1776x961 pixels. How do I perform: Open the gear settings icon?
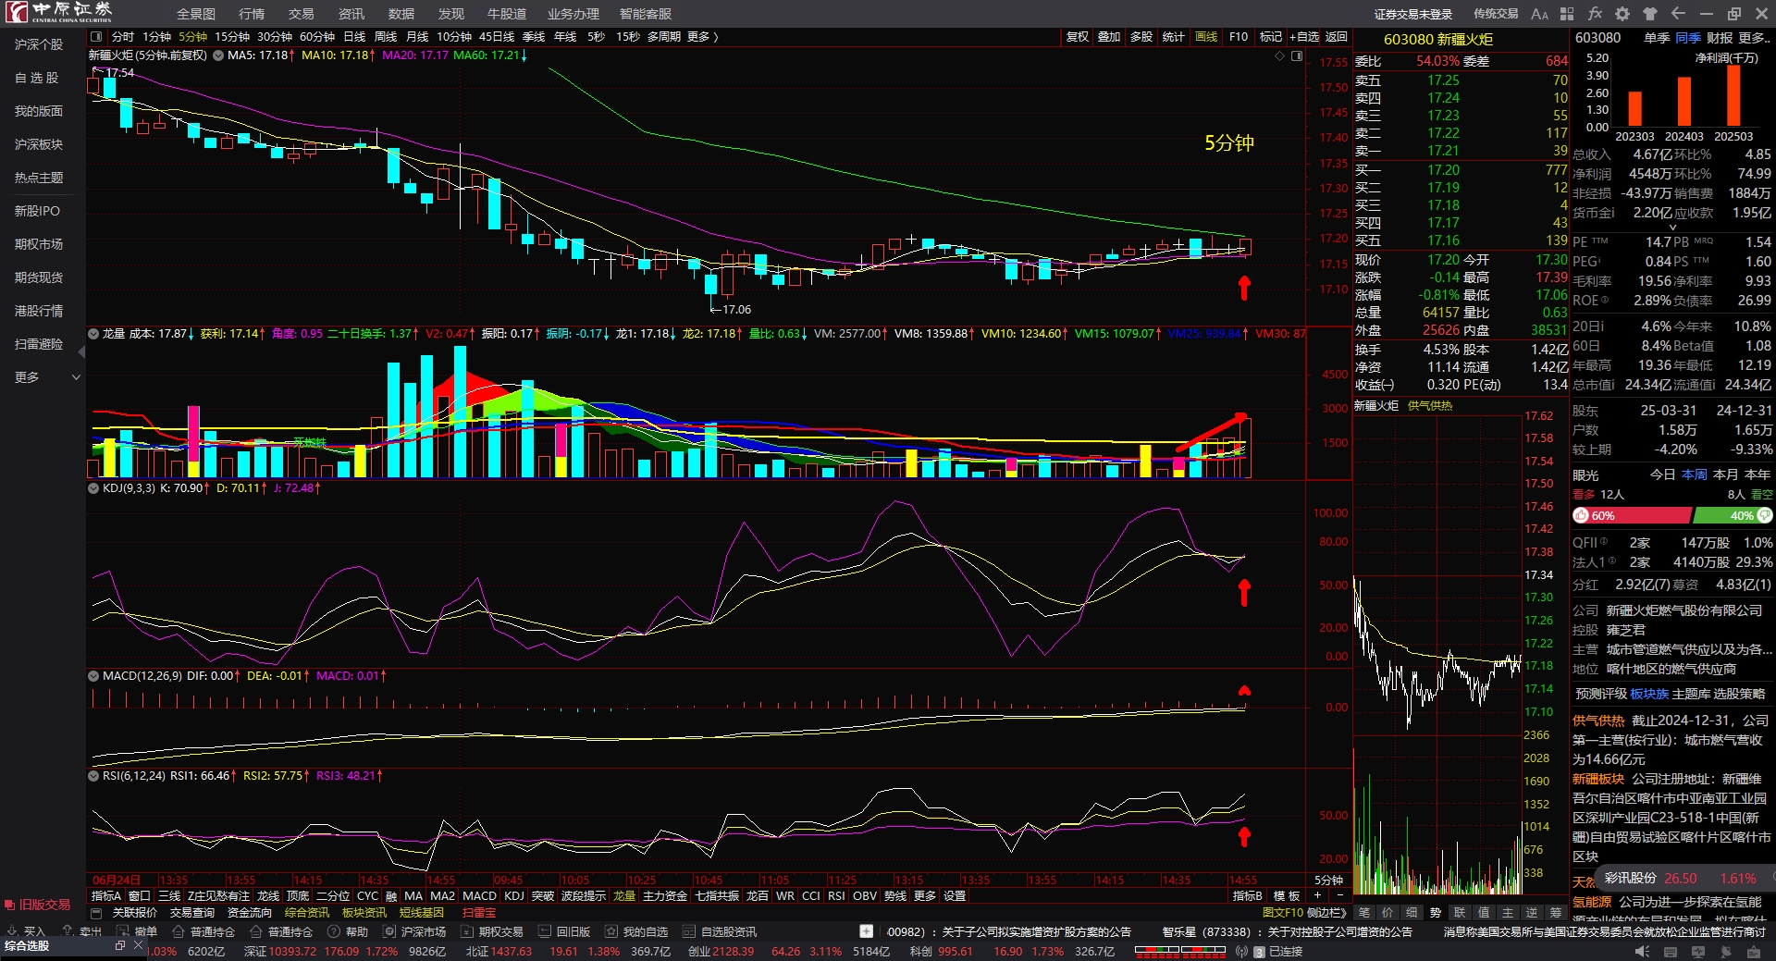pyautogui.click(x=1622, y=14)
